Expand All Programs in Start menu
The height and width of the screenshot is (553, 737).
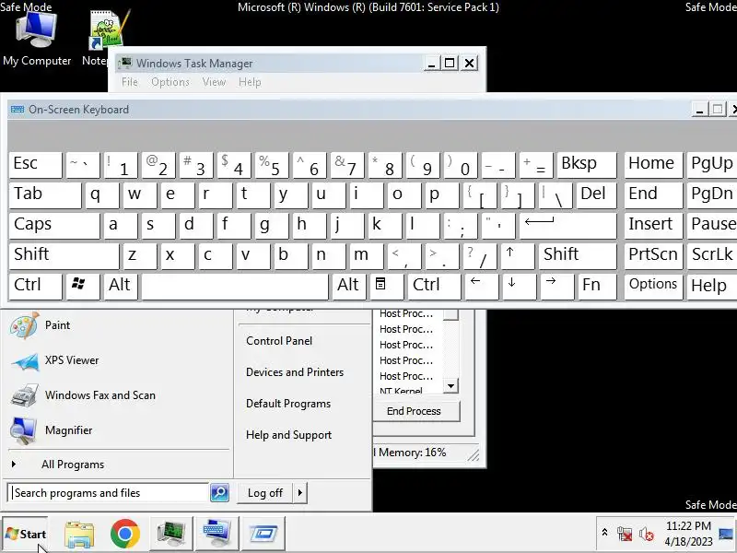[73, 465]
